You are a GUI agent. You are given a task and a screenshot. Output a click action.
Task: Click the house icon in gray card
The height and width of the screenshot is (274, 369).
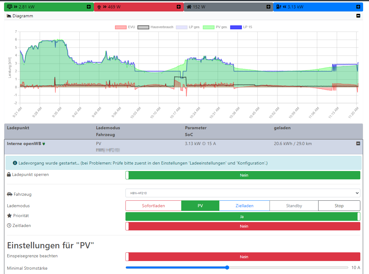(189, 7)
